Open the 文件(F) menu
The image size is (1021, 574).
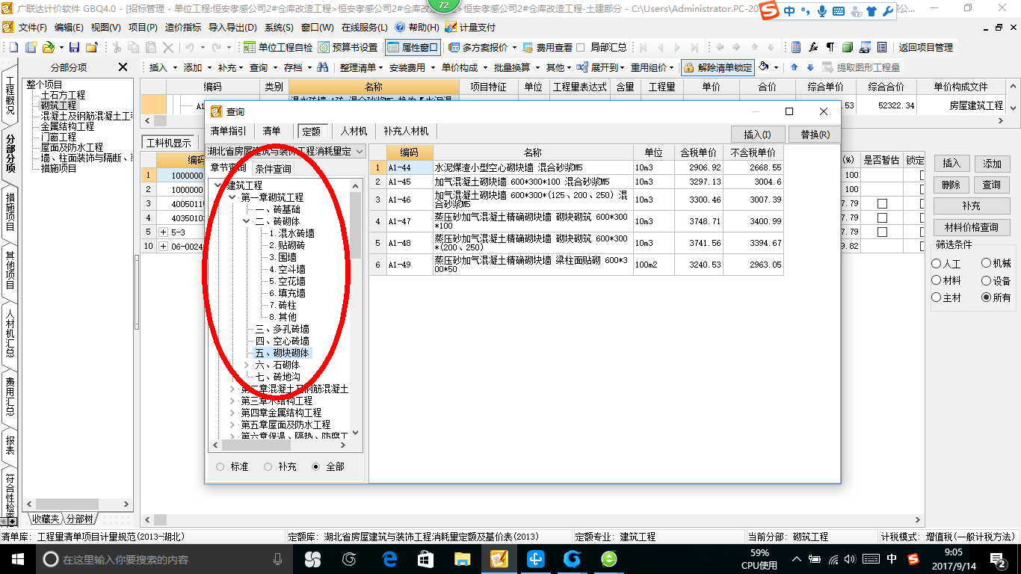coord(32,27)
